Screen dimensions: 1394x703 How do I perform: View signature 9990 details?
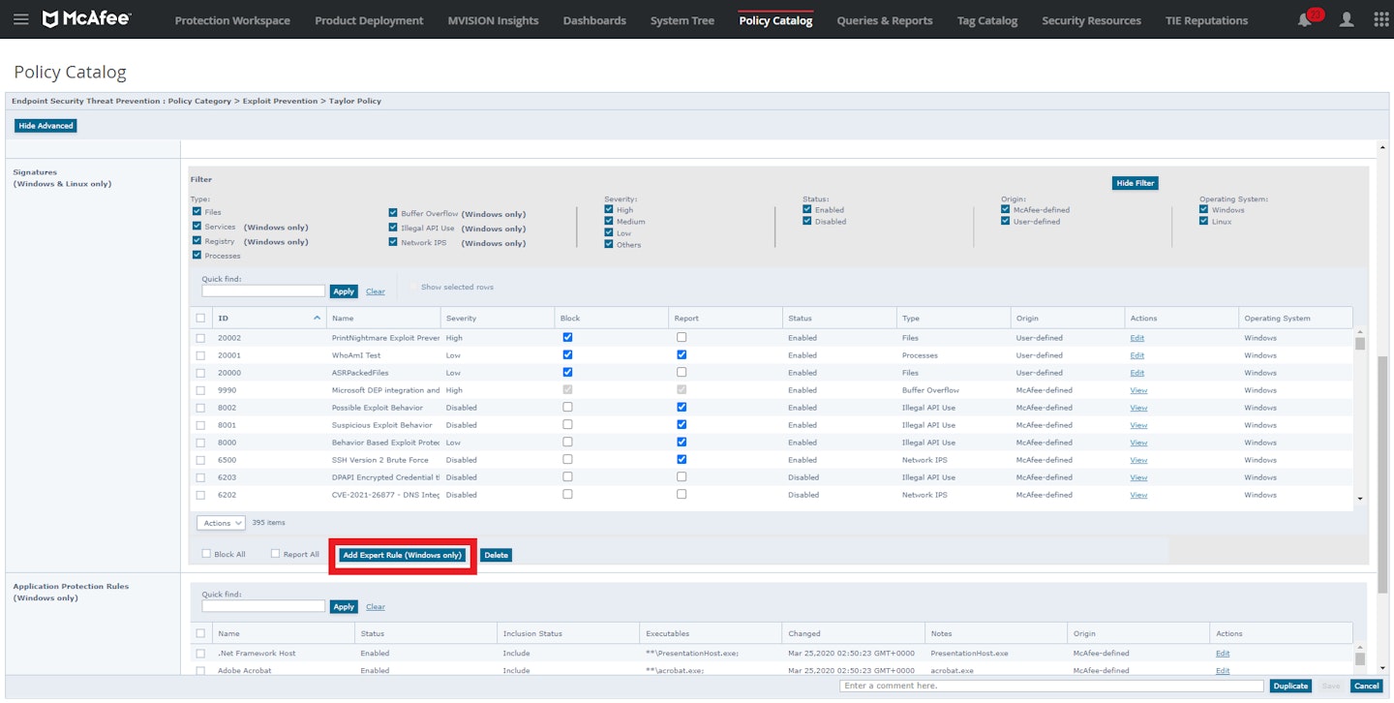[1138, 390]
